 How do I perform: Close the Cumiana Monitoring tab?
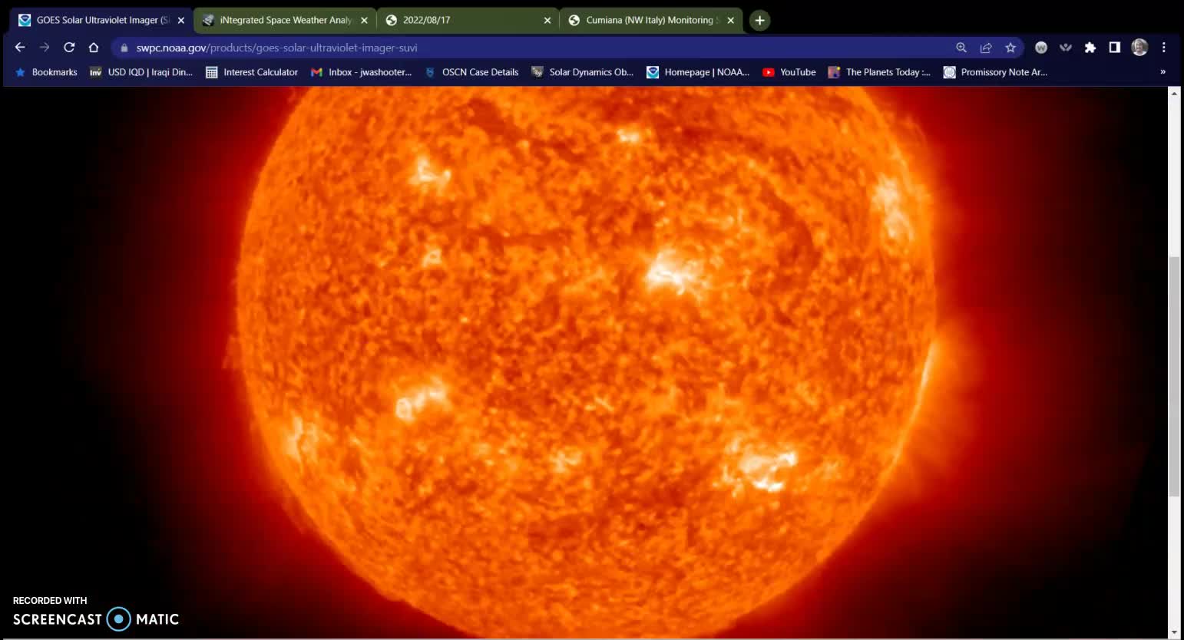(x=731, y=21)
